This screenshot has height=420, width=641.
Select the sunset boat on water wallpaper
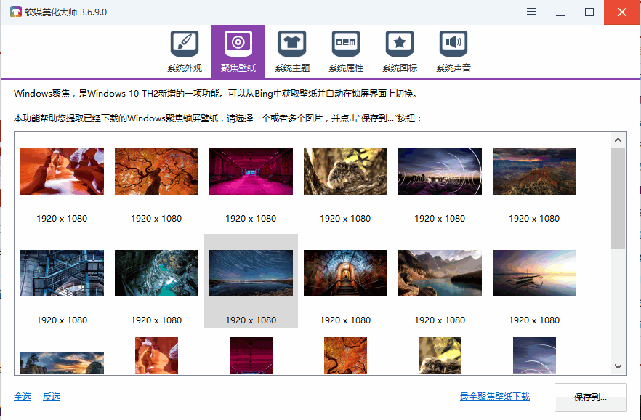534,273
